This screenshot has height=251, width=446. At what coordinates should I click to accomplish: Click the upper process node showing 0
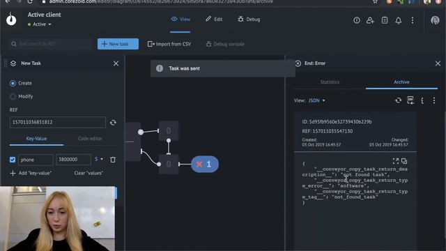[x=169, y=130]
